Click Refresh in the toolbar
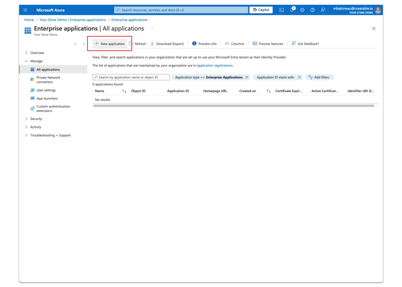 tap(137, 44)
